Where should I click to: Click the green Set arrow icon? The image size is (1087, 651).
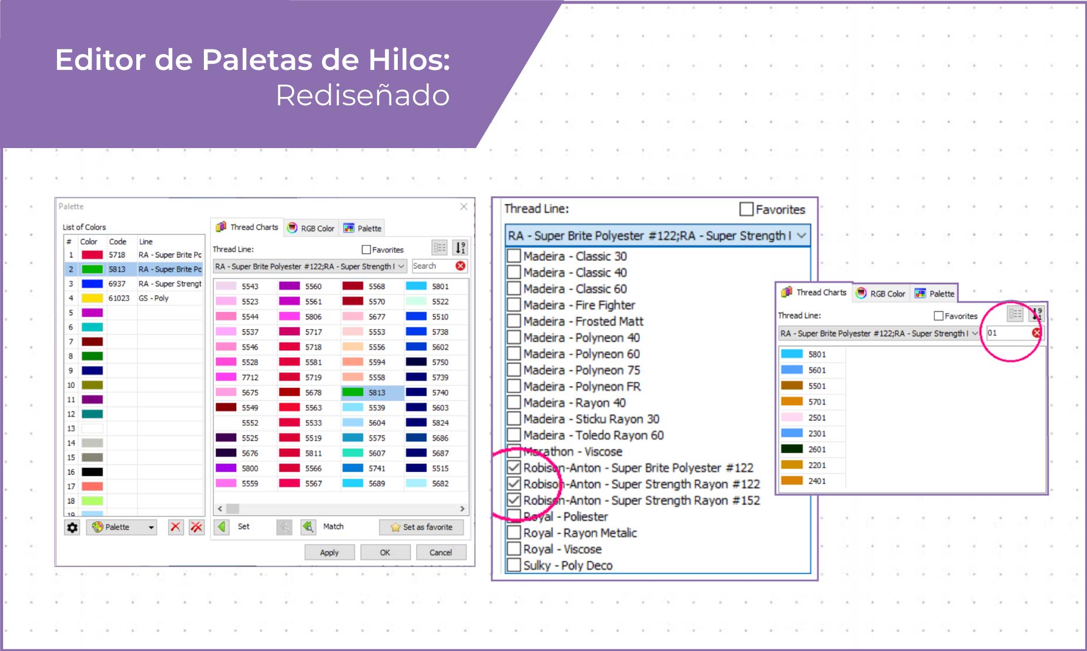pos(222,526)
